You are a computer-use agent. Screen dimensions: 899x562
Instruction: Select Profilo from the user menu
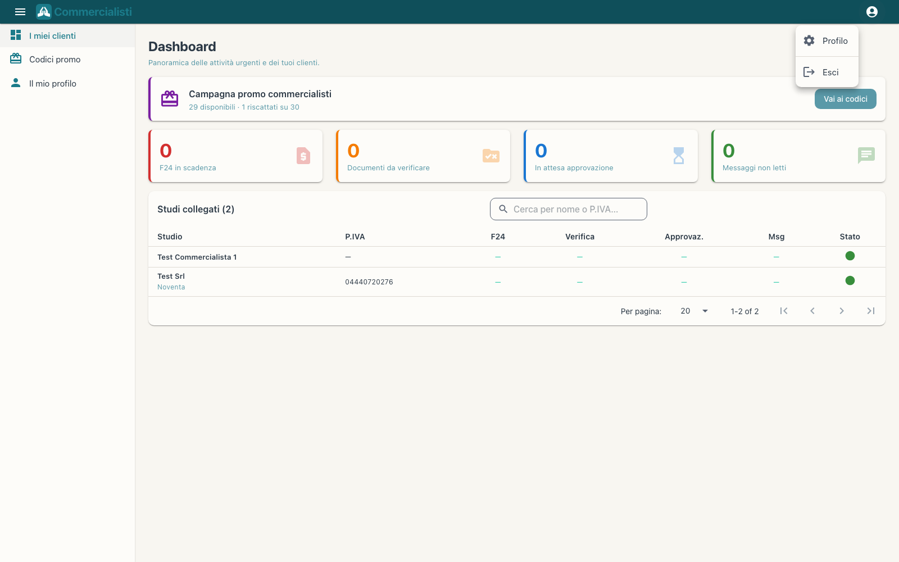tap(827, 41)
